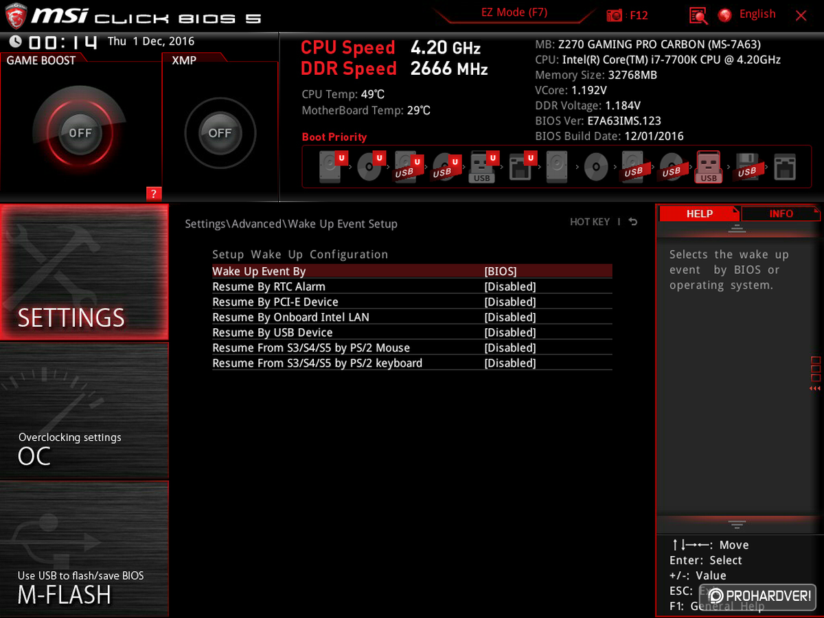This screenshot has width=824, height=618.
Task: Click the red triple-arrow side panel handle
Action: pyautogui.click(x=815, y=389)
